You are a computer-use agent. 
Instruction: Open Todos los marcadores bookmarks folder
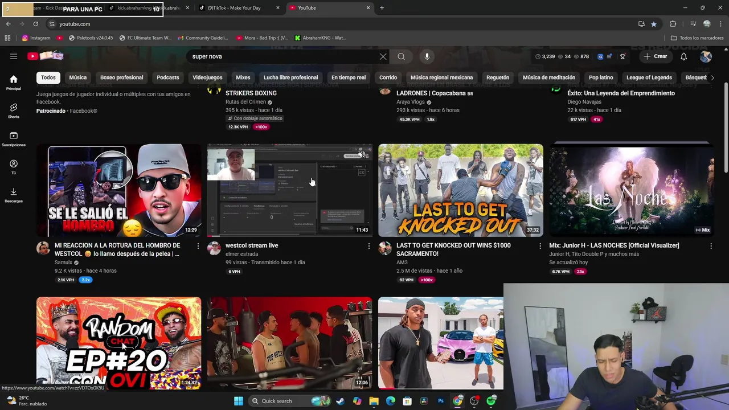697,38
